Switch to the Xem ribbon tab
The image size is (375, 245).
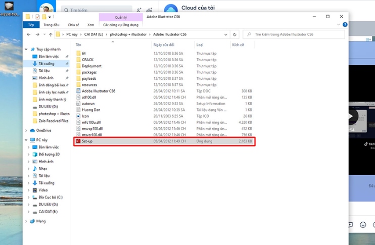pyautogui.click(x=90, y=24)
